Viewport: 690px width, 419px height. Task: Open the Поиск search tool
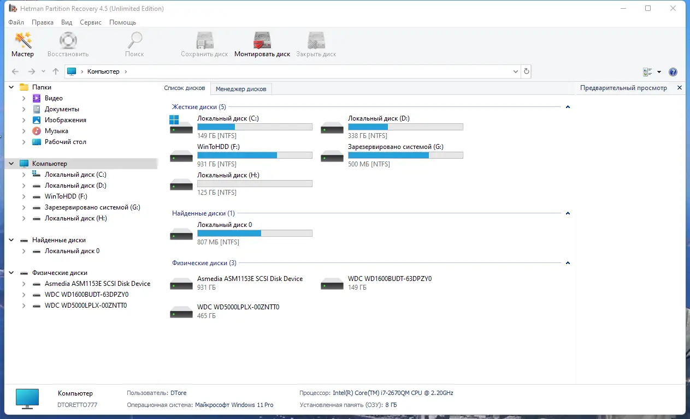[x=134, y=44]
